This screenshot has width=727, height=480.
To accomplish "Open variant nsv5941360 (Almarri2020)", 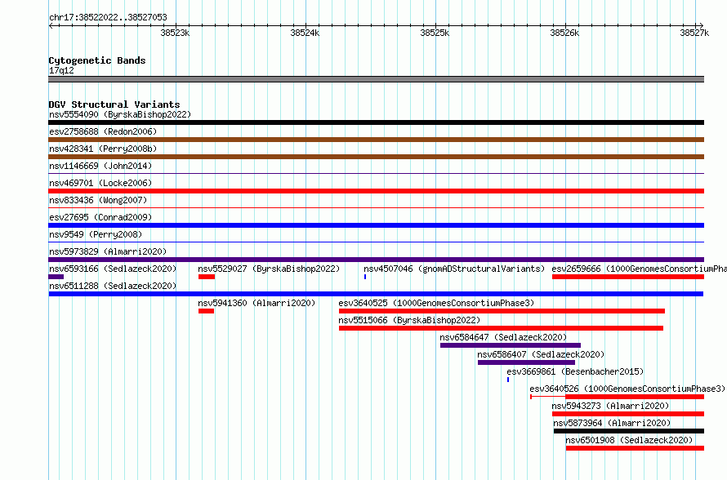I will point(256,303).
